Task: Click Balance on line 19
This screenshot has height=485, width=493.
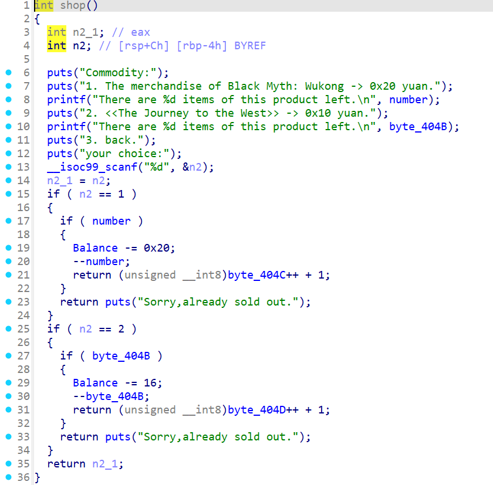Action: [95, 248]
